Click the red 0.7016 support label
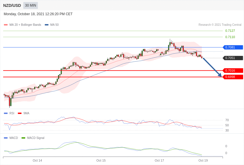 click(233, 70)
